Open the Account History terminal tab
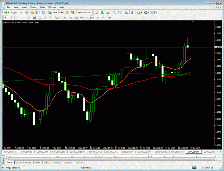The image size is (224, 171). pos(24,162)
